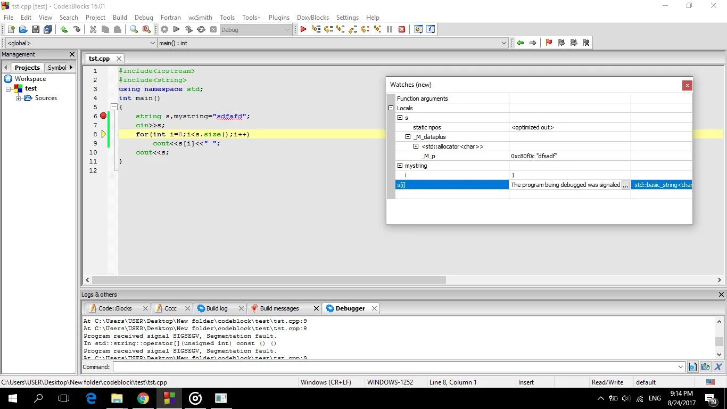This screenshot has width=727, height=409.
Task: Click the horizontal editor scrollbar thumb
Action: click(x=269, y=280)
